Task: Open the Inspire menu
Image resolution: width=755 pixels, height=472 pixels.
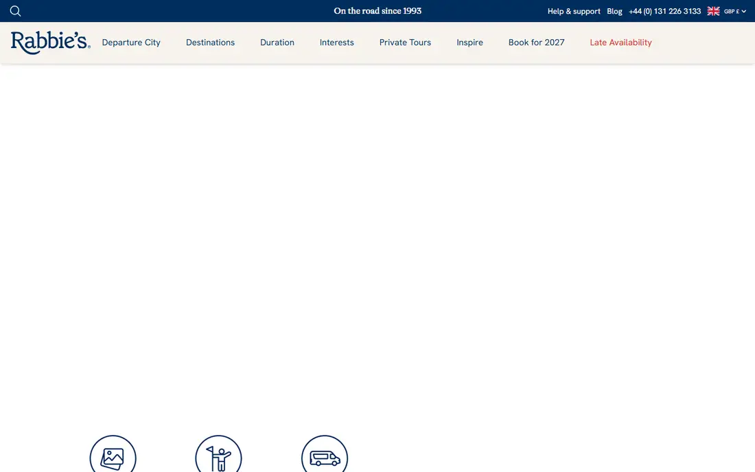Action: [469, 43]
